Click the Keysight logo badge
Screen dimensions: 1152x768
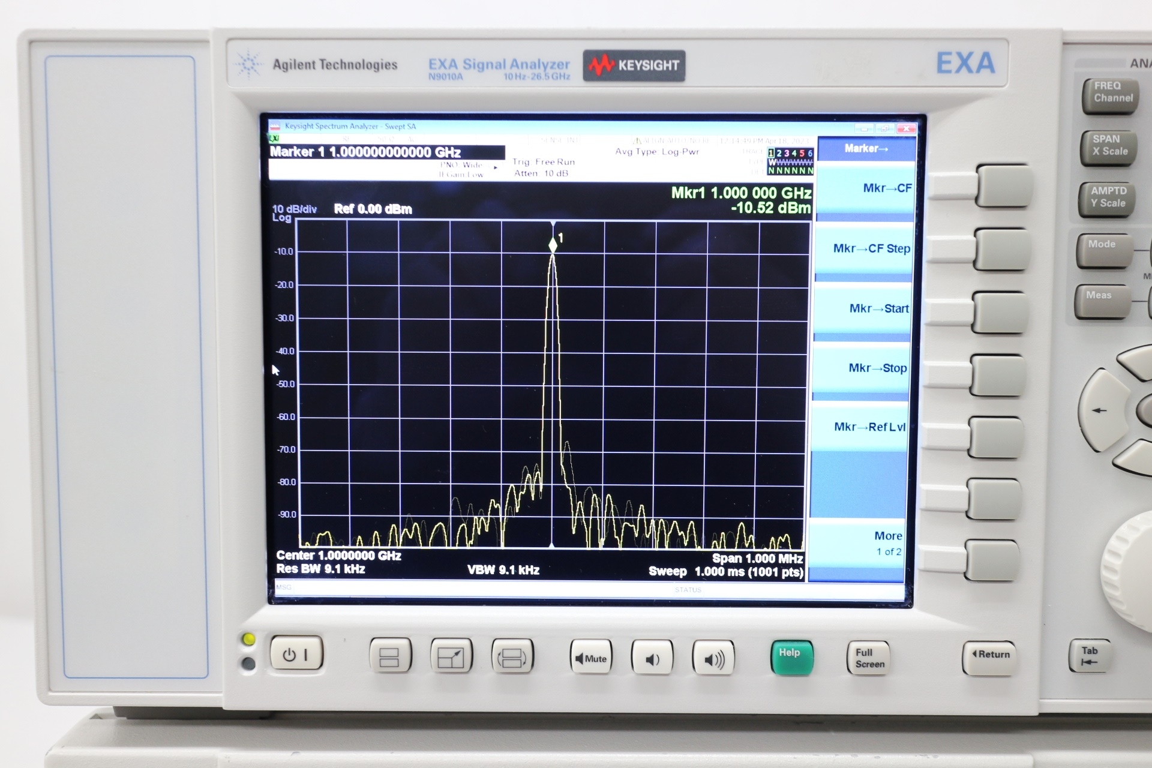point(634,65)
